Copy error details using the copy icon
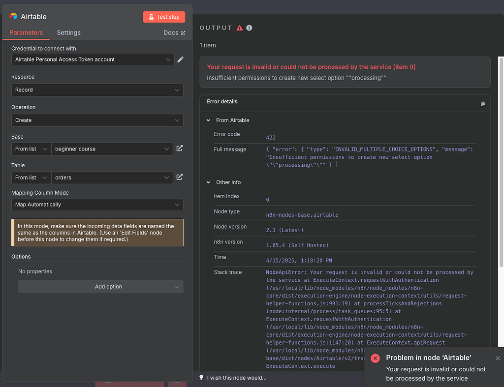 [x=483, y=103]
